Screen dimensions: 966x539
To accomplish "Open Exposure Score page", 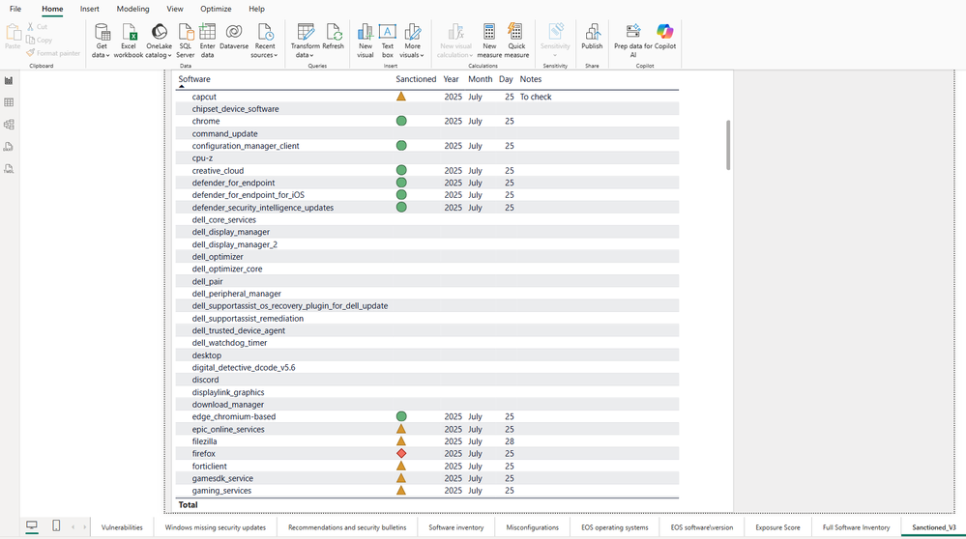I will coord(777,527).
